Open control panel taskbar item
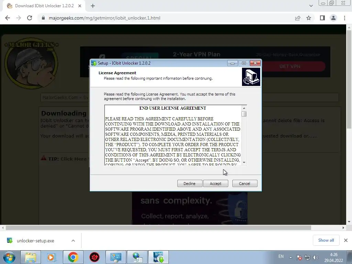 (x=116, y=257)
